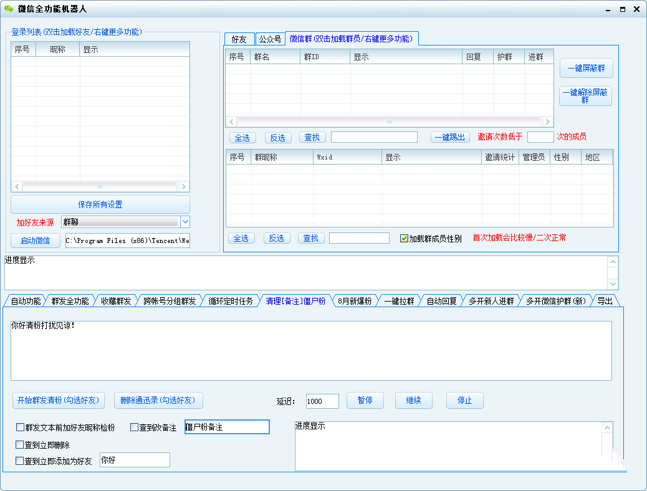Click the message text area 你好清粉打扰见谅

(311, 351)
